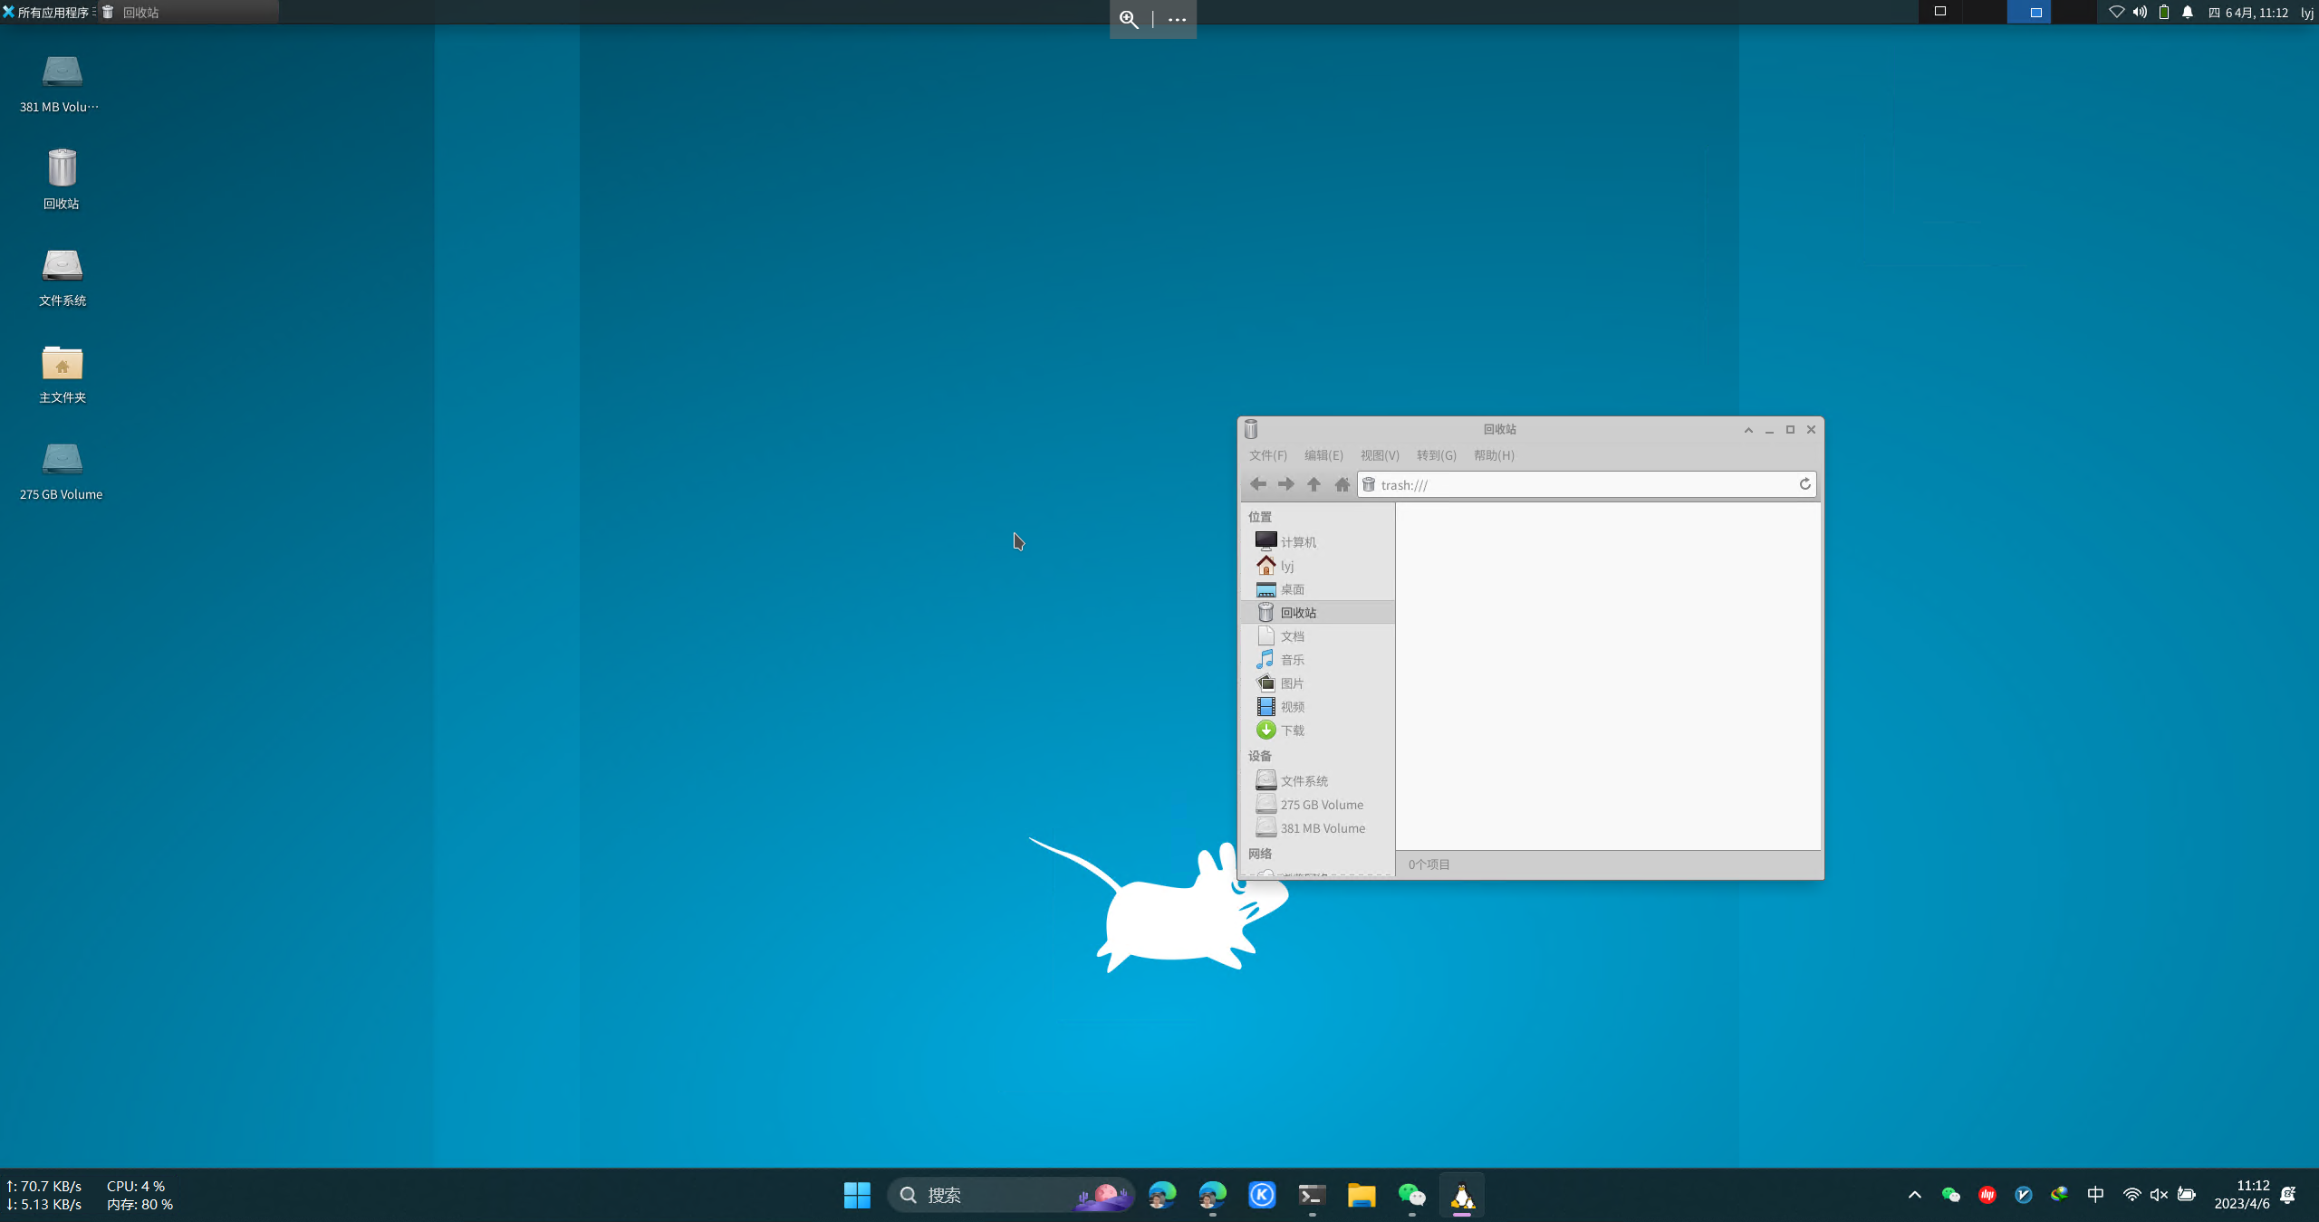Go to parent folder with up arrow
Screen dimensions: 2319x1222
[1313, 484]
